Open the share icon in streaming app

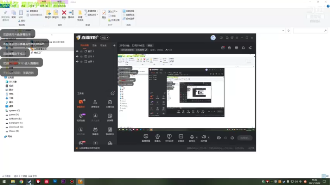point(250,48)
